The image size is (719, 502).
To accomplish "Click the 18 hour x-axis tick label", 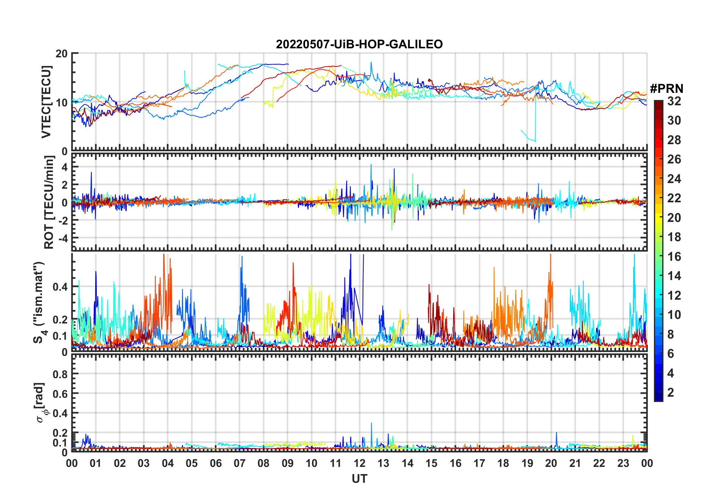I will (x=503, y=464).
